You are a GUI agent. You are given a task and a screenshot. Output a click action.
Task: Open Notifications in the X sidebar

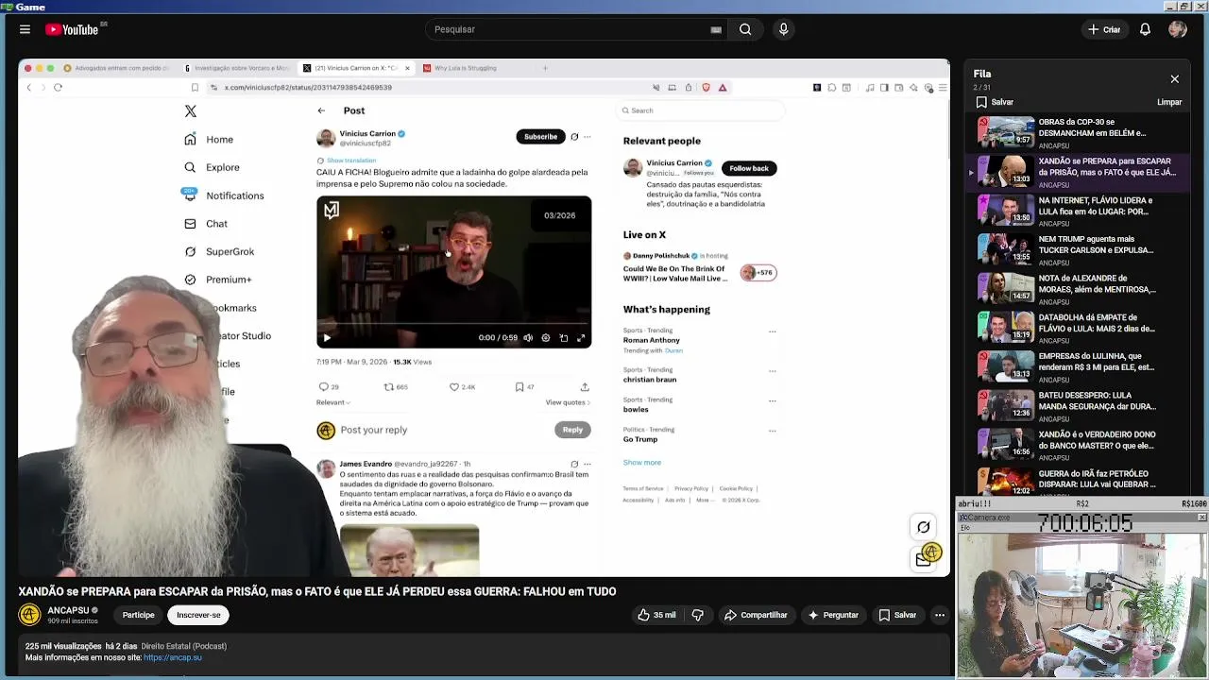tap(224, 195)
